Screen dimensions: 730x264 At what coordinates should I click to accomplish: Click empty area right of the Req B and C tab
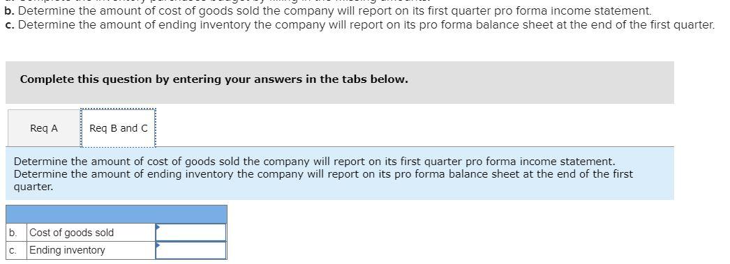415,128
